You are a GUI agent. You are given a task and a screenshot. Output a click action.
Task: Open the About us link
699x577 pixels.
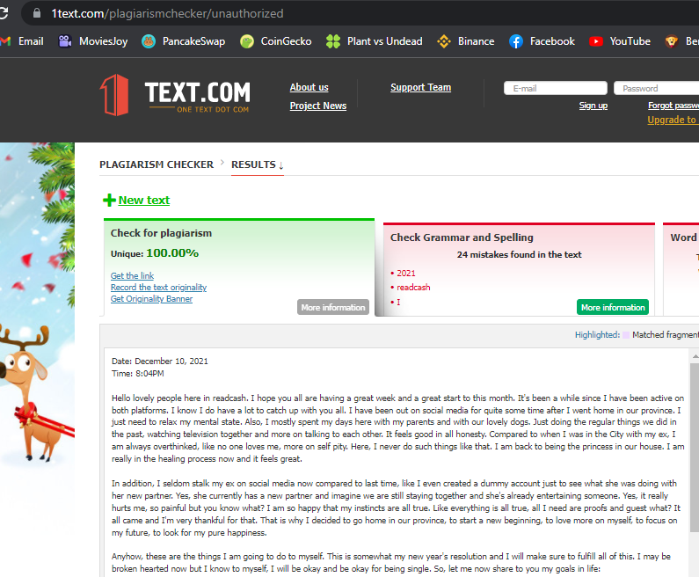coord(309,87)
